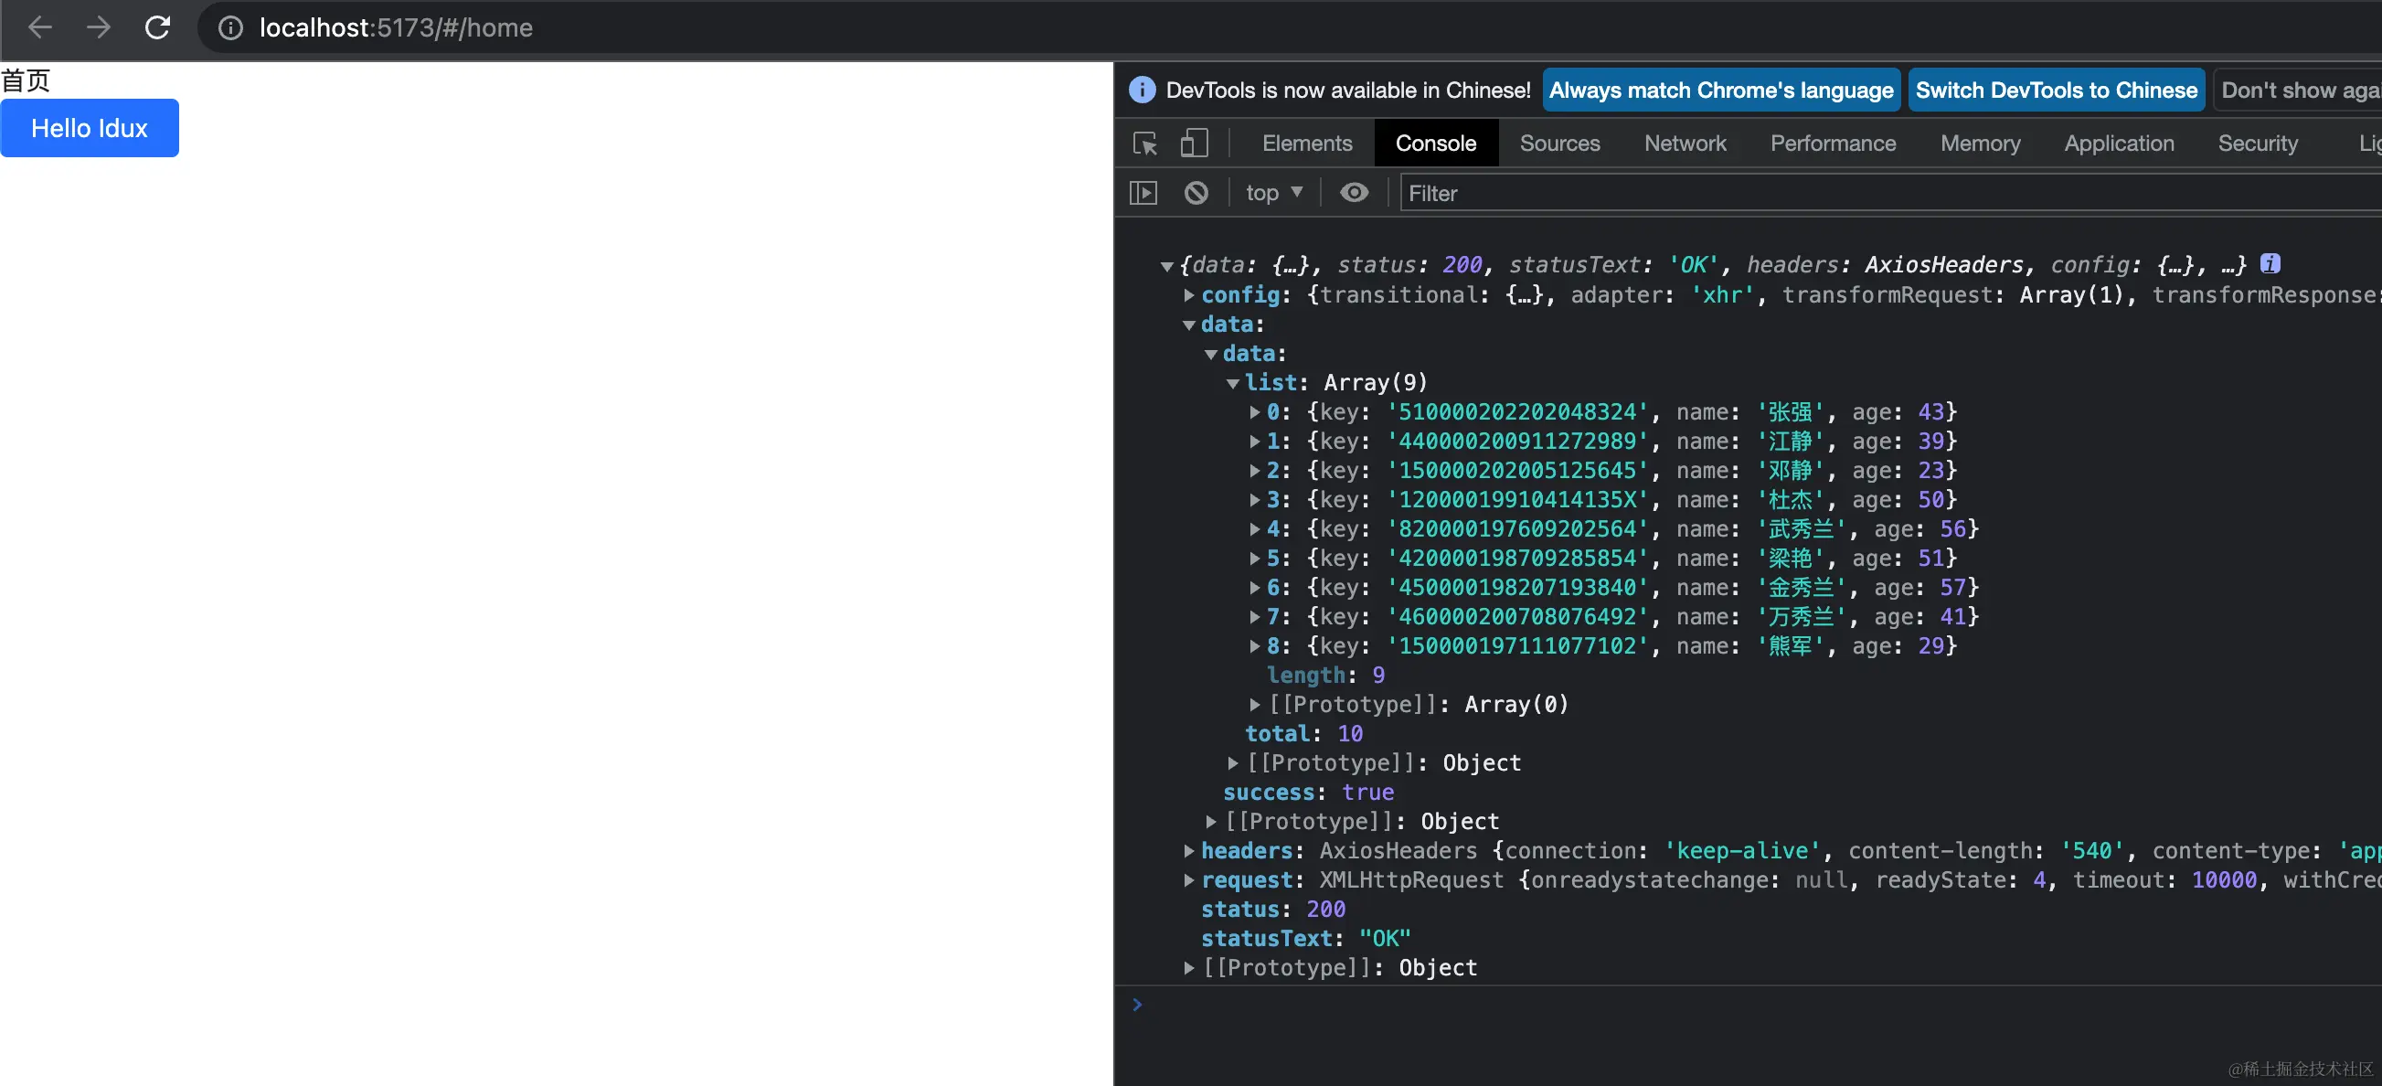Expand list item 2 named 邓静

[x=1255, y=471]
